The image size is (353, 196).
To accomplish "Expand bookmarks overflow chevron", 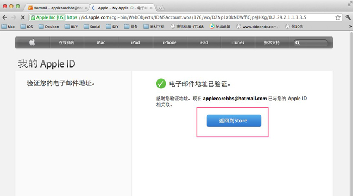I will point(350,27).
